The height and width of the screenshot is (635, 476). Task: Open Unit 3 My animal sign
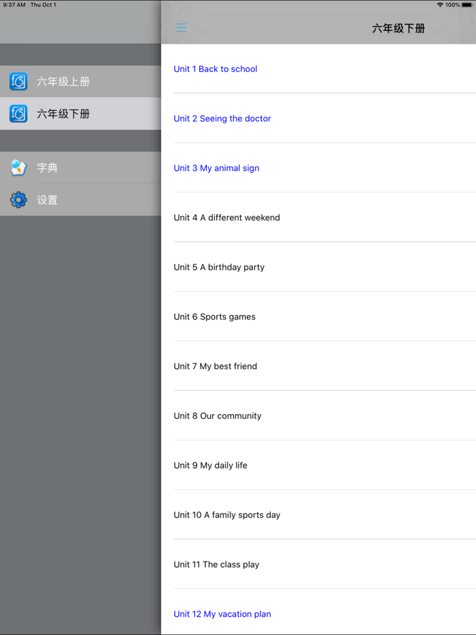tap(318, 168)
